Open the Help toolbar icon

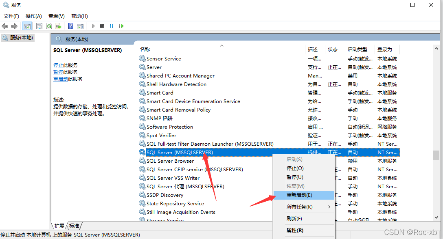(x=70, y=26)
